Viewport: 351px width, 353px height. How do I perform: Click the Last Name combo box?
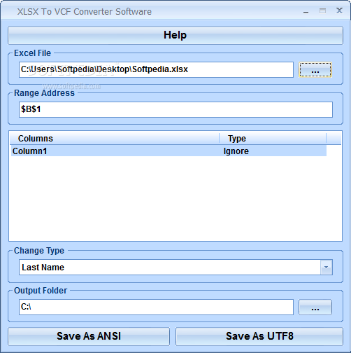[x=175, y=268]
